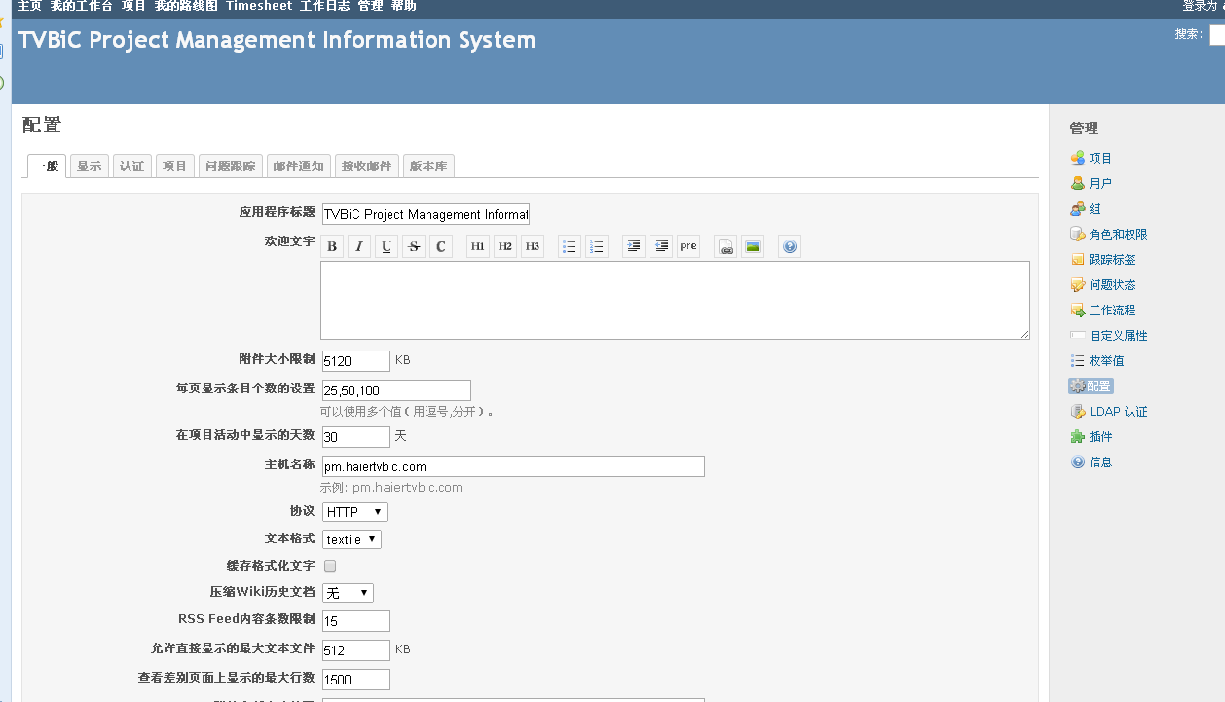Click the RSS Feed内容条数限制 field

pos(355,621)
